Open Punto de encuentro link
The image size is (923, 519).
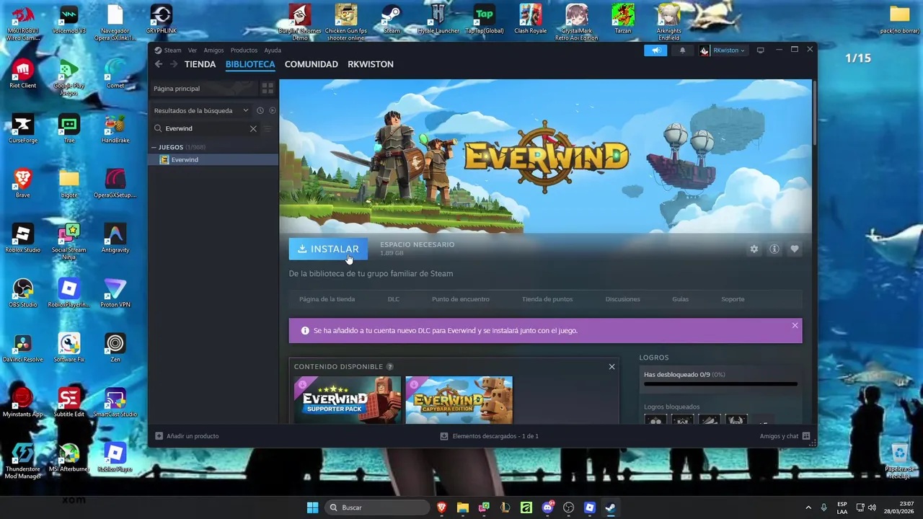461,299
